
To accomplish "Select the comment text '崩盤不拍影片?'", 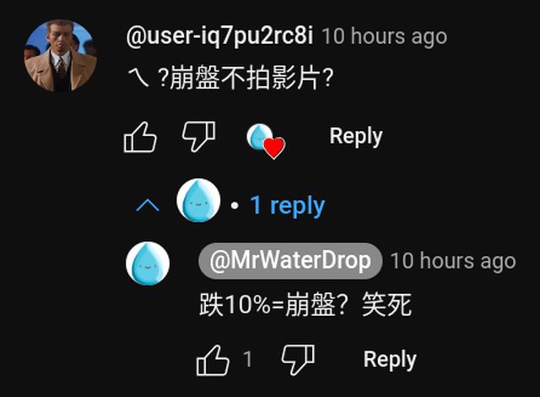I will 251,78.
